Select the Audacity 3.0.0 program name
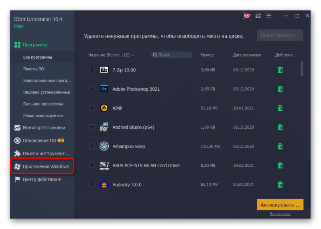Viewport: 321px width, 229px height. click(127, 184)
